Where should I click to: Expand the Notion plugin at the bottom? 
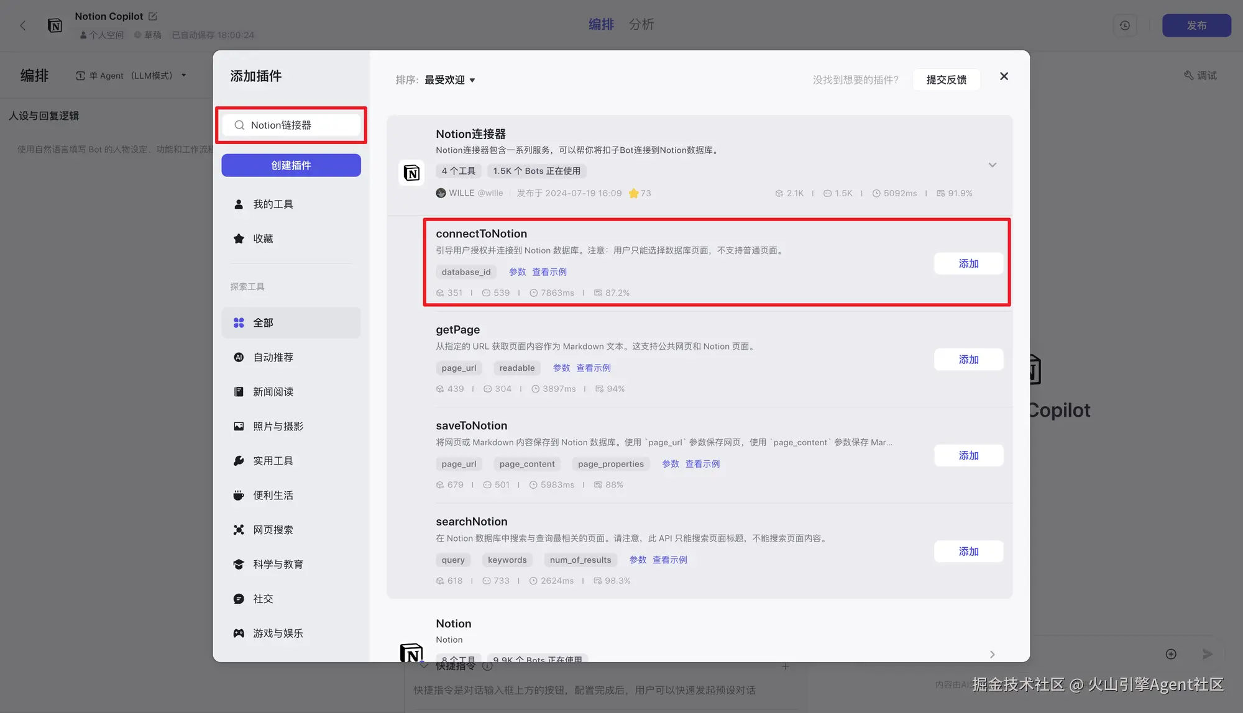point(992,654)
